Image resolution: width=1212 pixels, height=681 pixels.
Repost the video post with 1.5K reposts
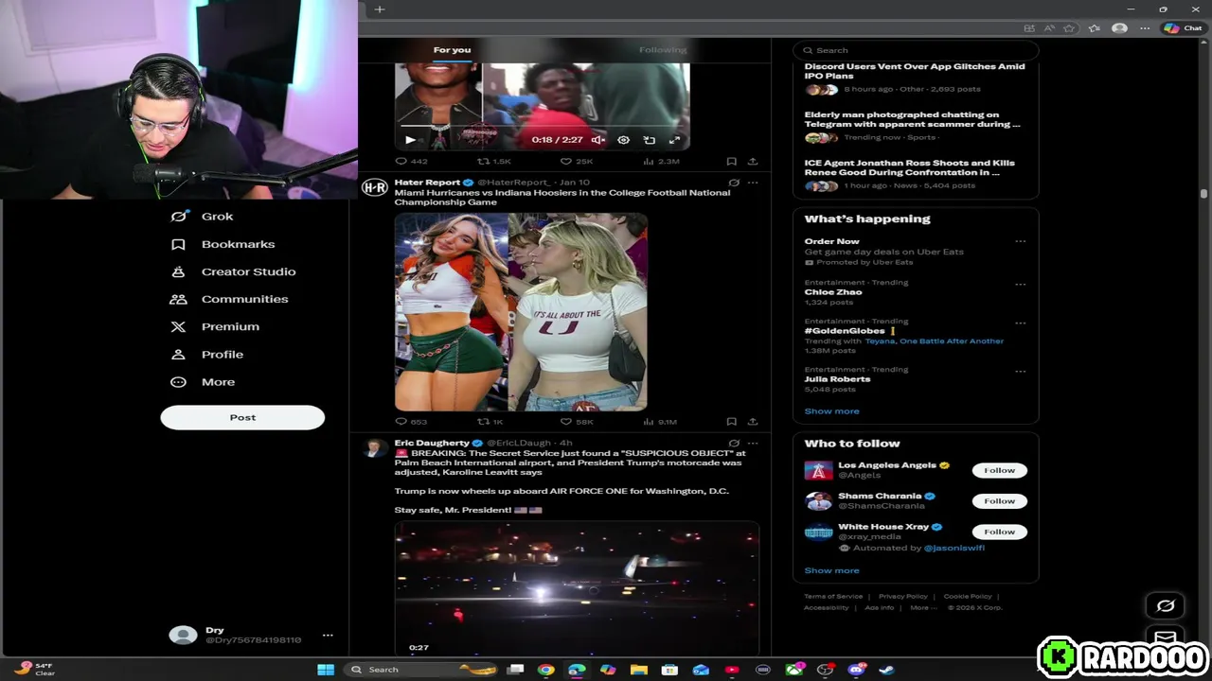point(494,162)
